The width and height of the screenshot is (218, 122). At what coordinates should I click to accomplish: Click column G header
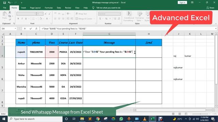coord(109,34)
